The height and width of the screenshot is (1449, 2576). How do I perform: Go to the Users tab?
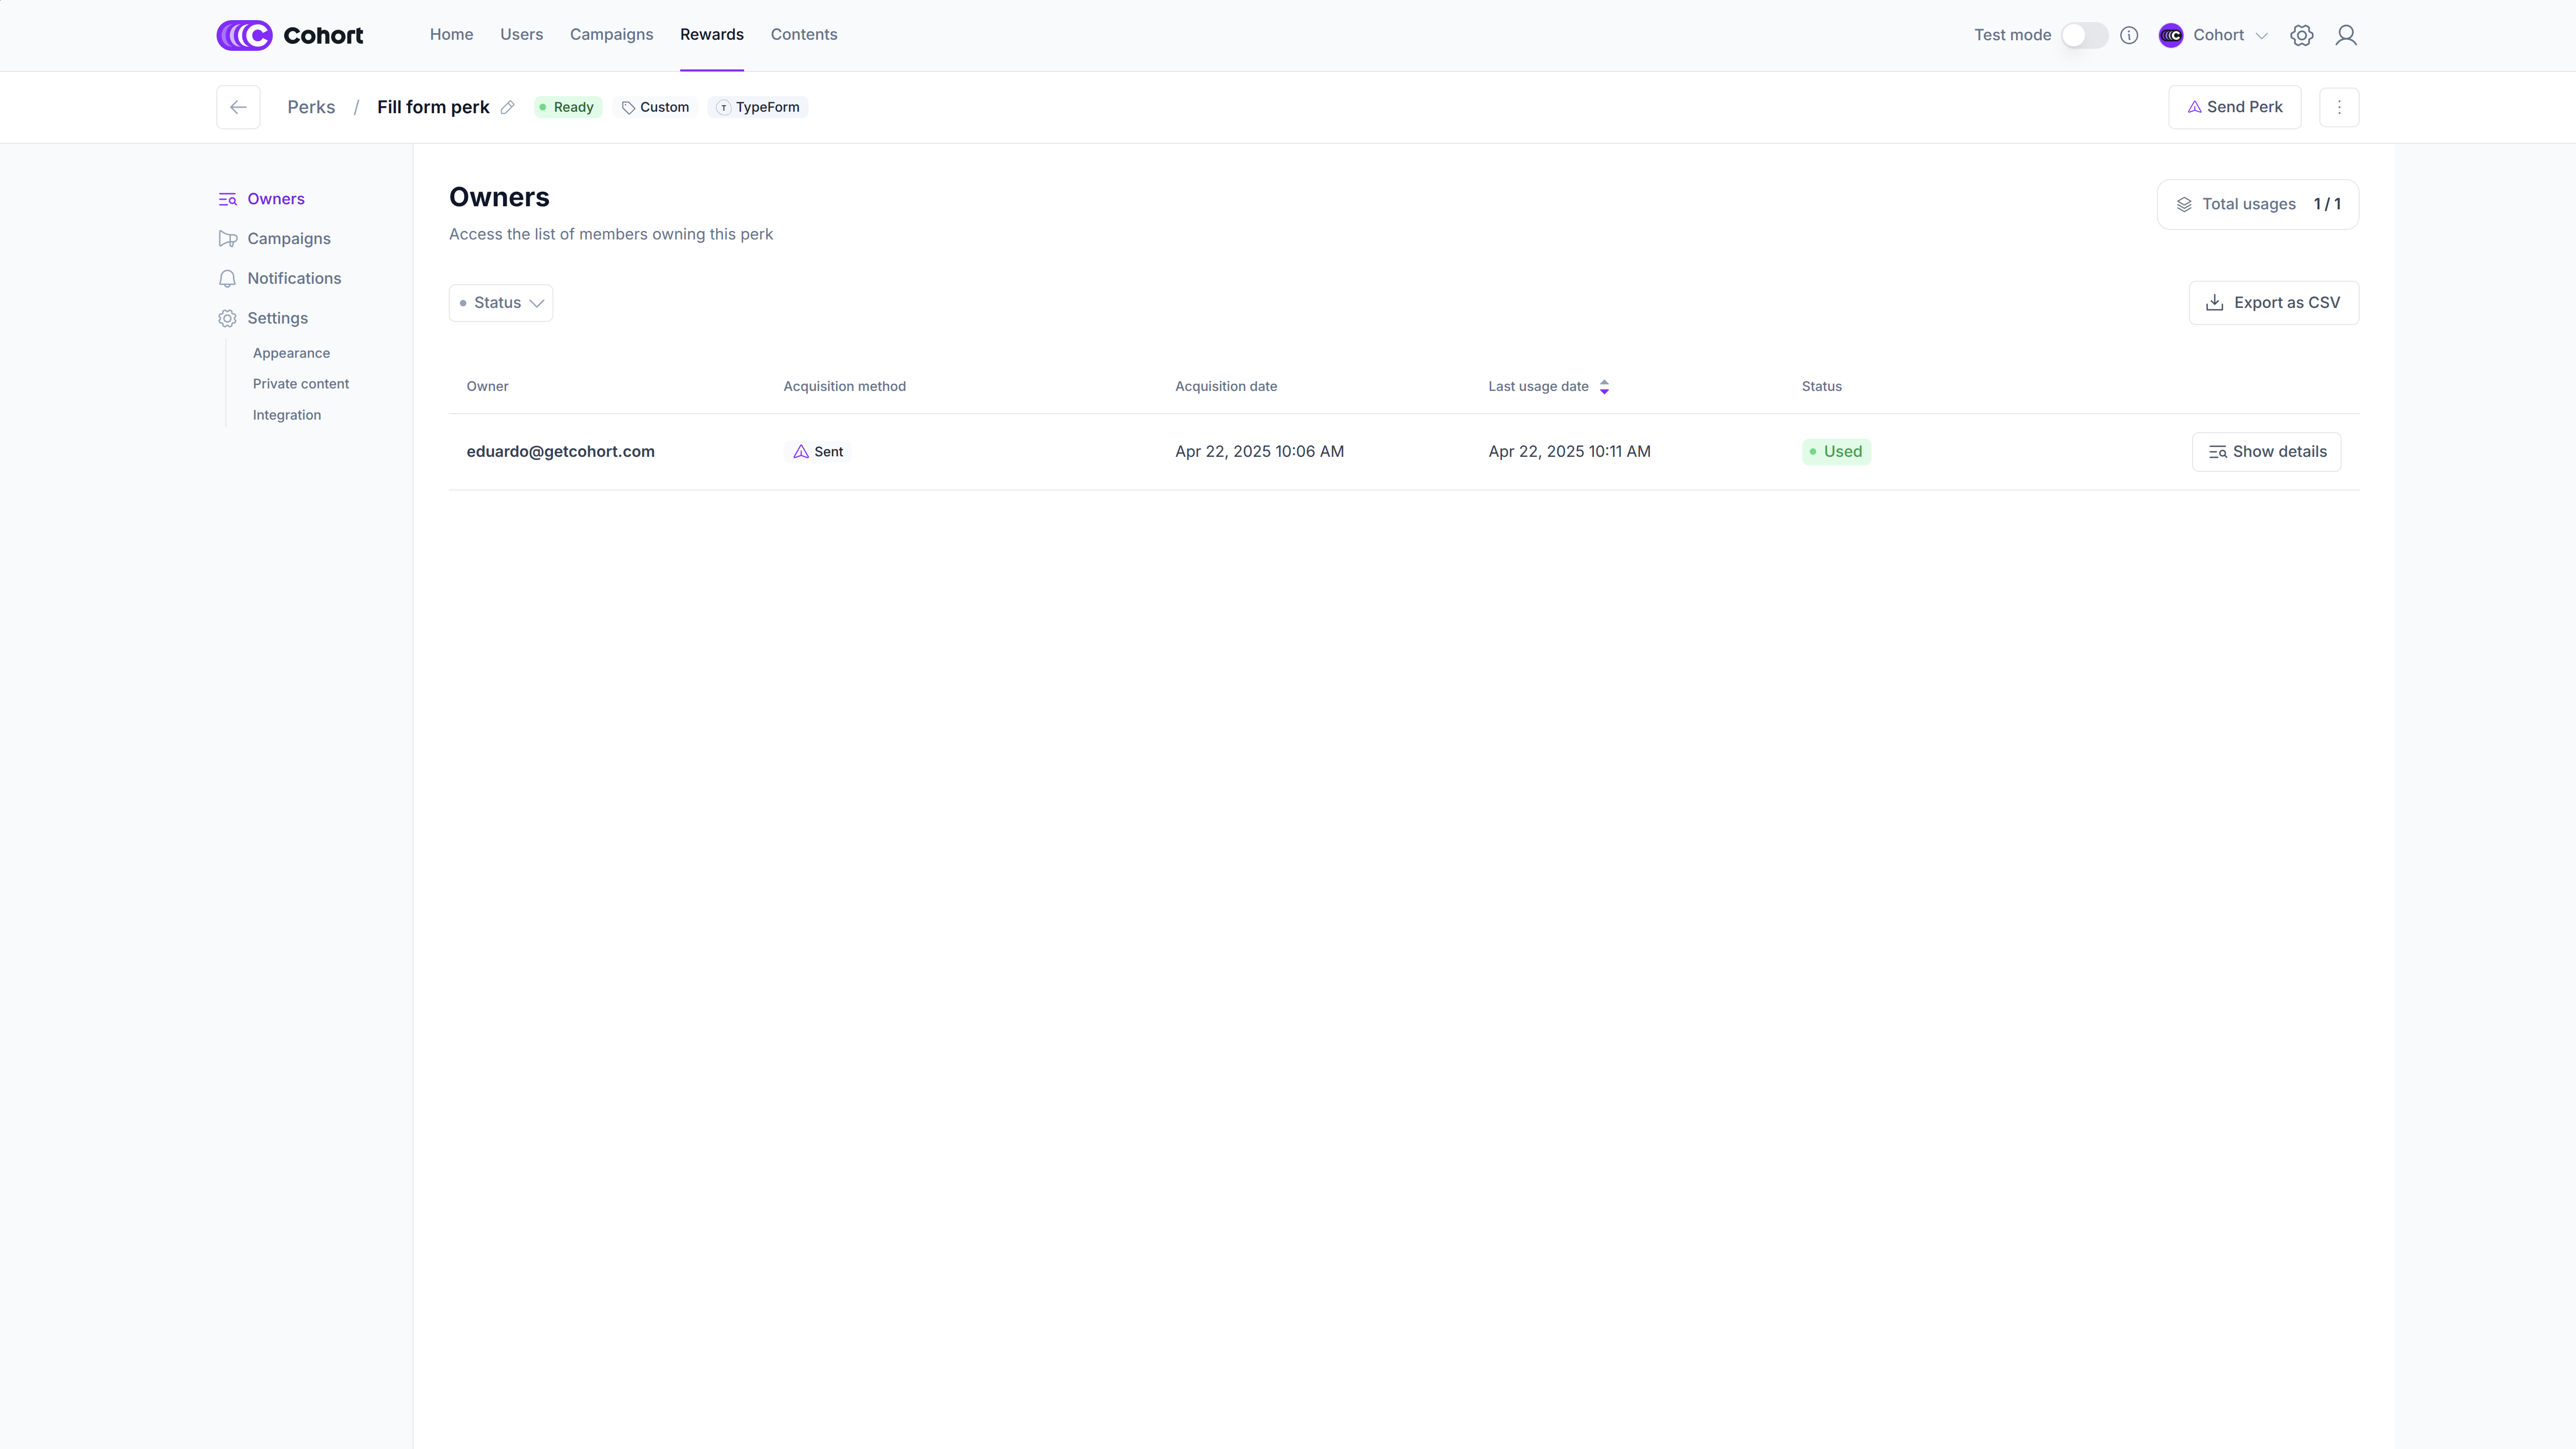click(521, 35)
